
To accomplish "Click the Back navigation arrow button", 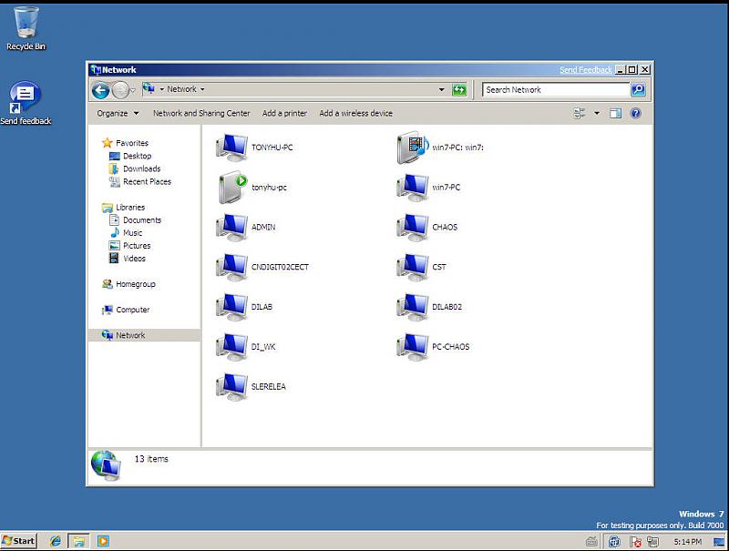I will tap(101, 90).
